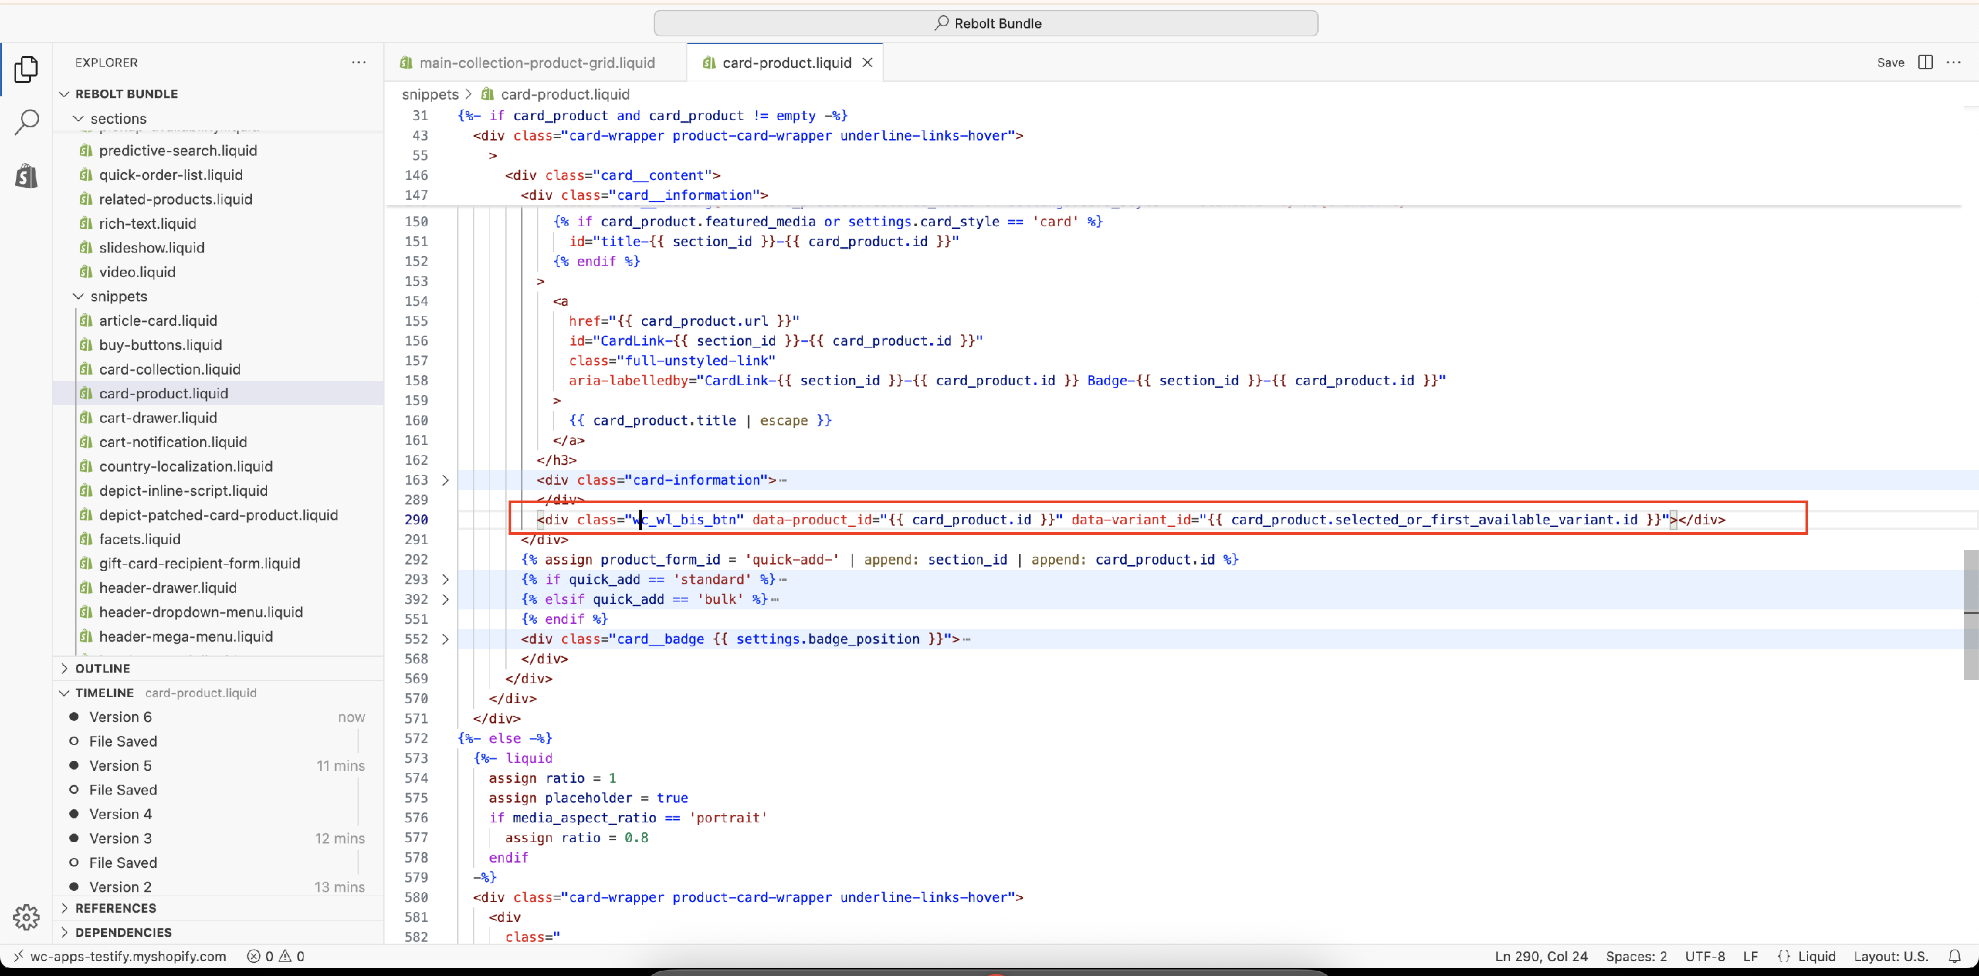The width and height of the screenshot is (1979, 976).
Task: Expand folded card-information div at line 163
Action: coord(445,480)
